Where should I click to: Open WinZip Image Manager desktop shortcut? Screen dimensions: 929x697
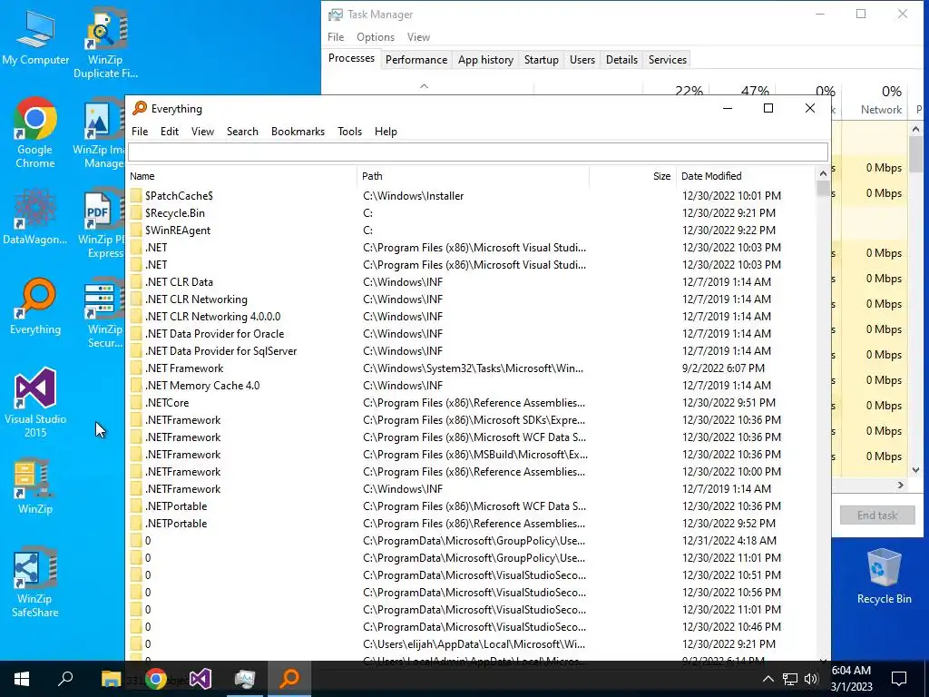99,134
